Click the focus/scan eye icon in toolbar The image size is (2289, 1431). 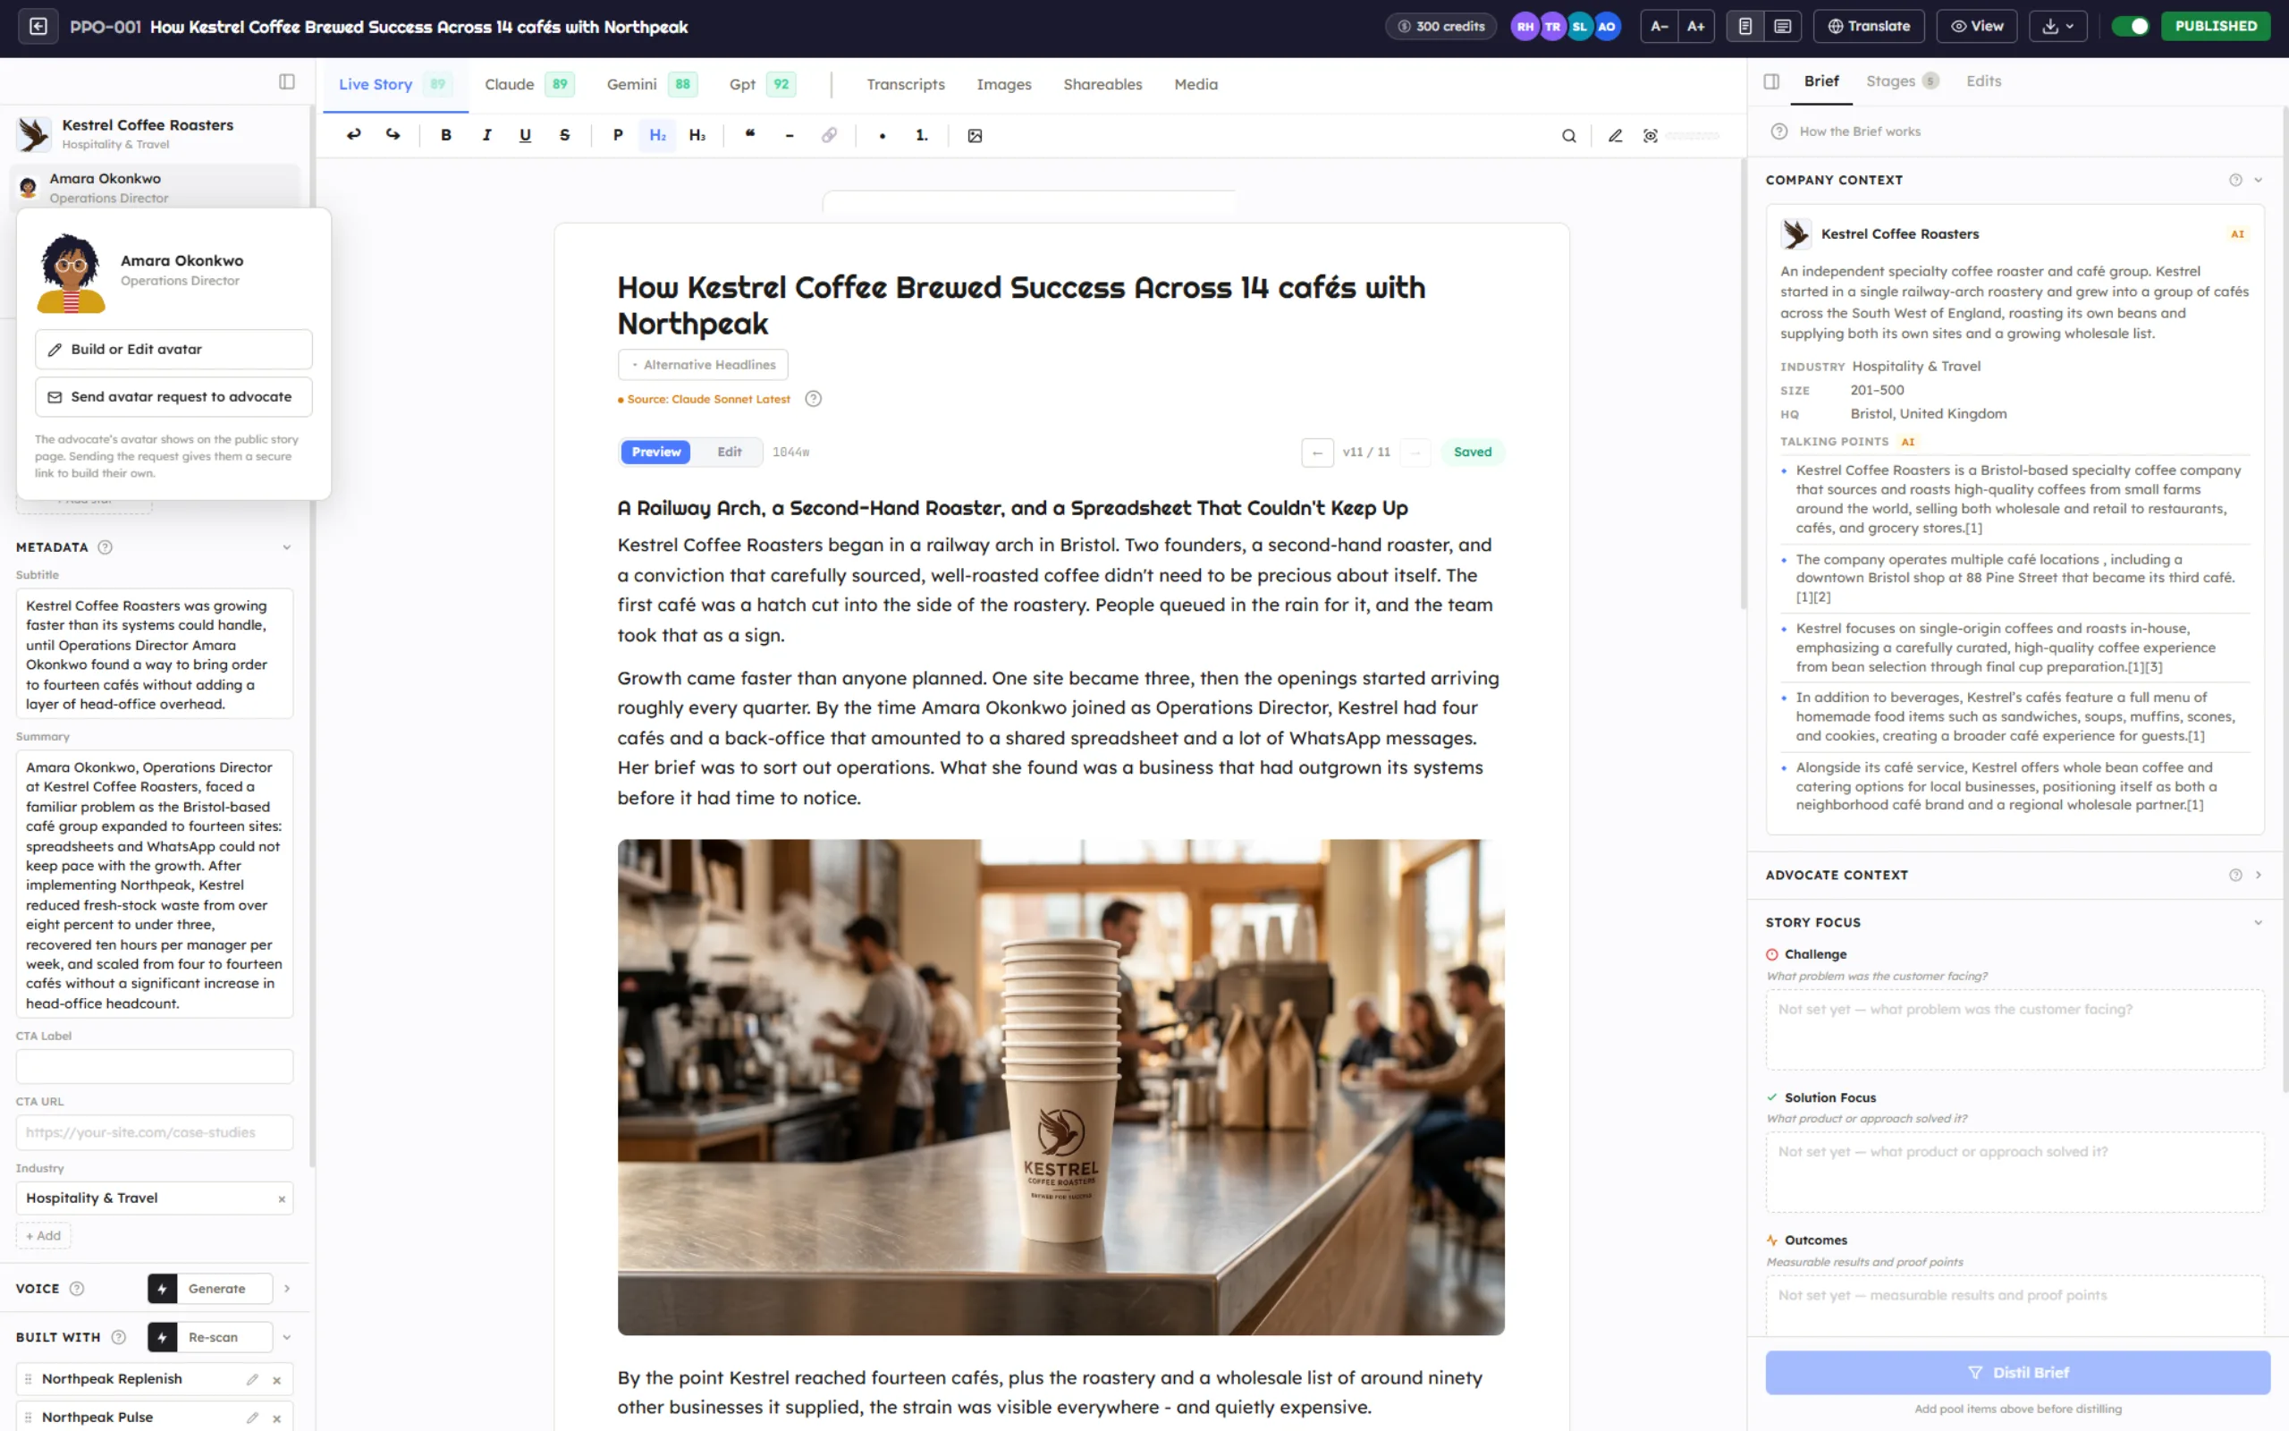coord(1651,135)
